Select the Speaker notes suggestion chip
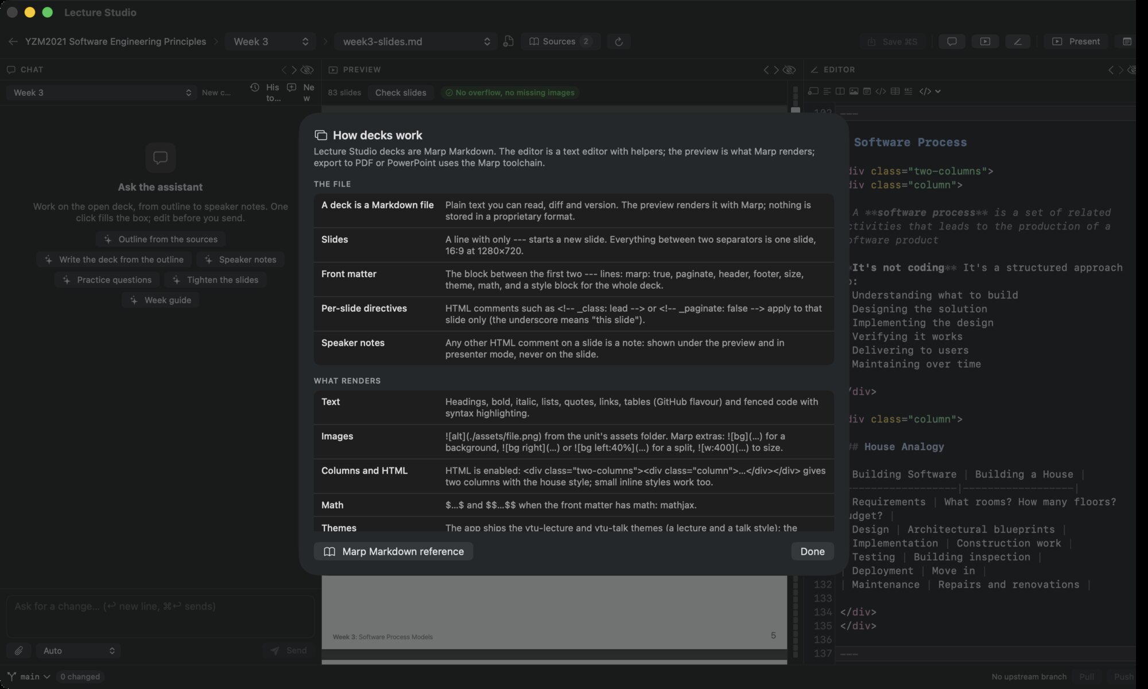 pyautogui.click(x=240, y=260)
